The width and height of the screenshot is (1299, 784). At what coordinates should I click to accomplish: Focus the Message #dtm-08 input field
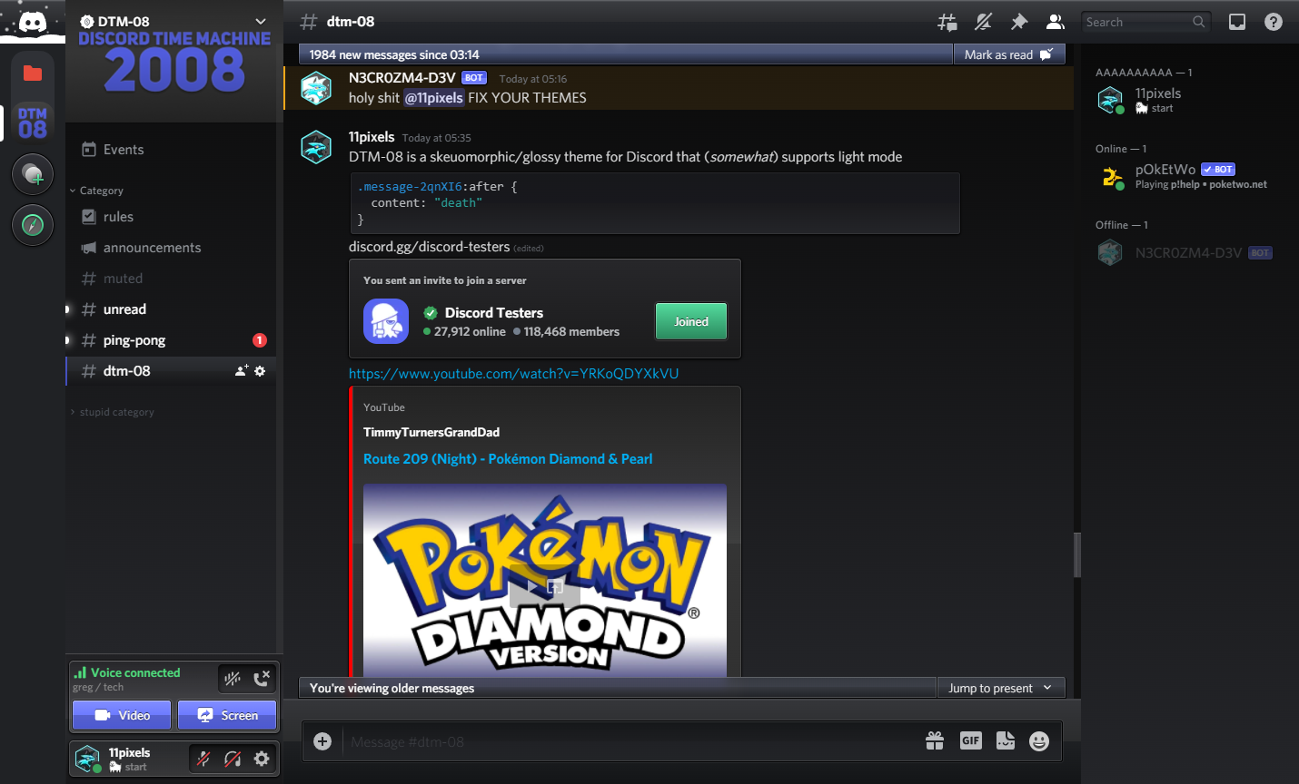pyautogui.click(x=627, y=742)
